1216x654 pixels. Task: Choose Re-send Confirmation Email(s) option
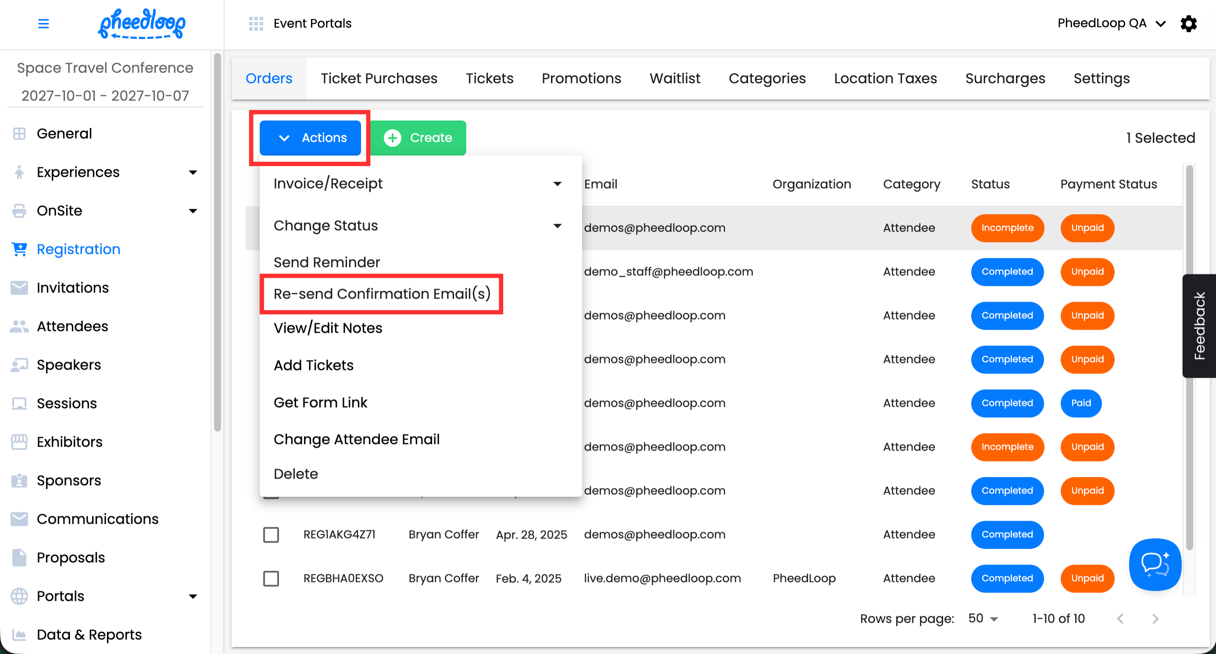(x=381, y=294)
